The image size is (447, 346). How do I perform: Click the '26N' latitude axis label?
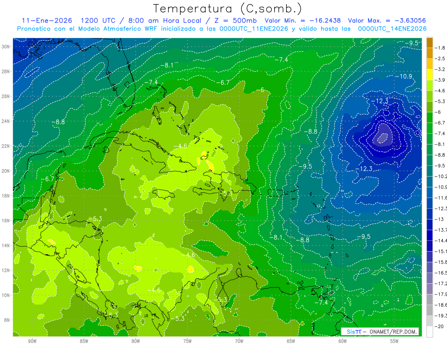click(x=6, y=96)
